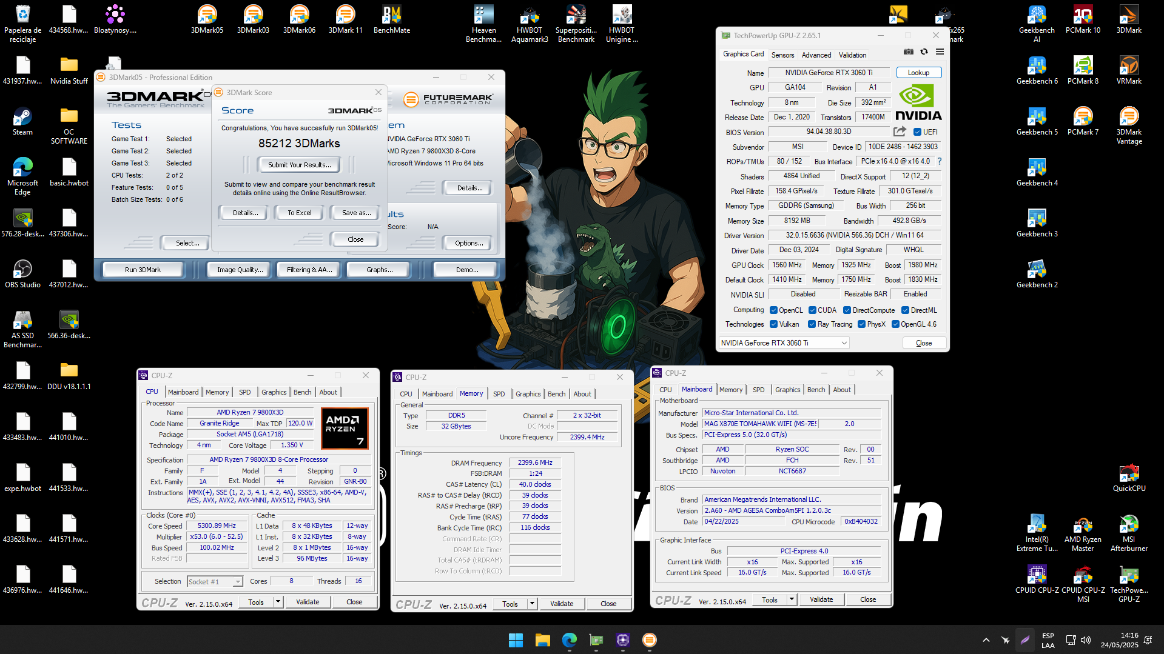Image resolution: width=1164 pixels, height=654 pixels.
Task: Open Windows Start menu on taskbar
Action: pos(516,640)
